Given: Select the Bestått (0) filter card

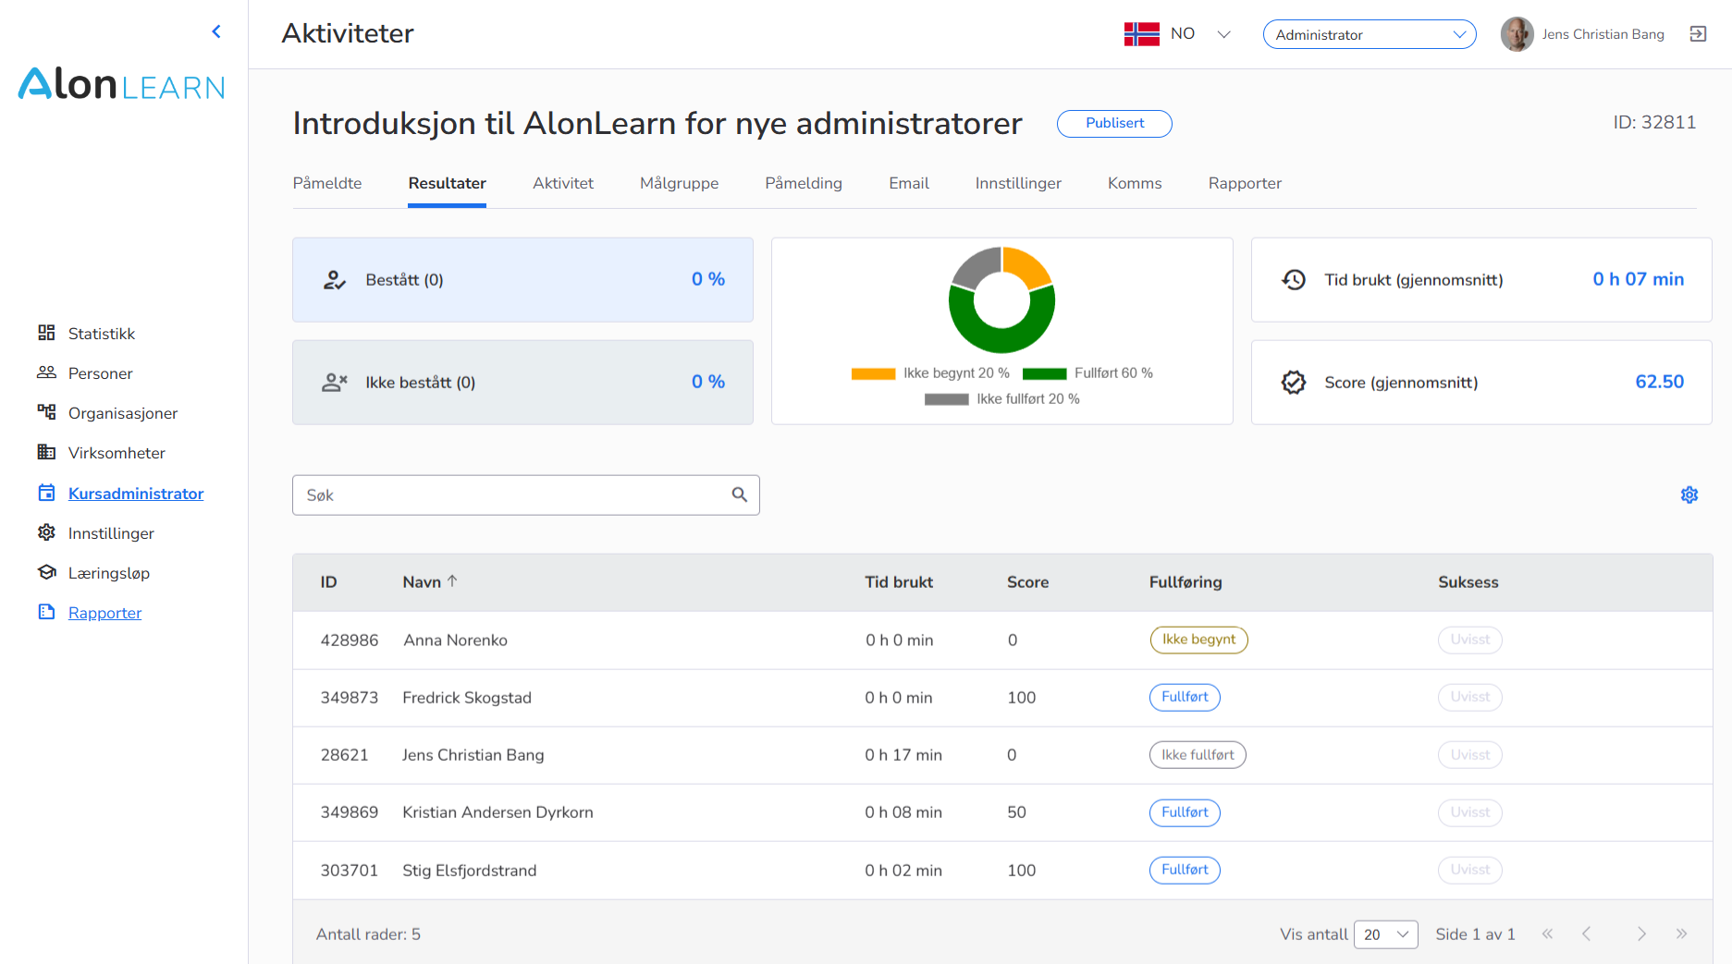Looking at the screenshot, I should [x=522, y=280].
